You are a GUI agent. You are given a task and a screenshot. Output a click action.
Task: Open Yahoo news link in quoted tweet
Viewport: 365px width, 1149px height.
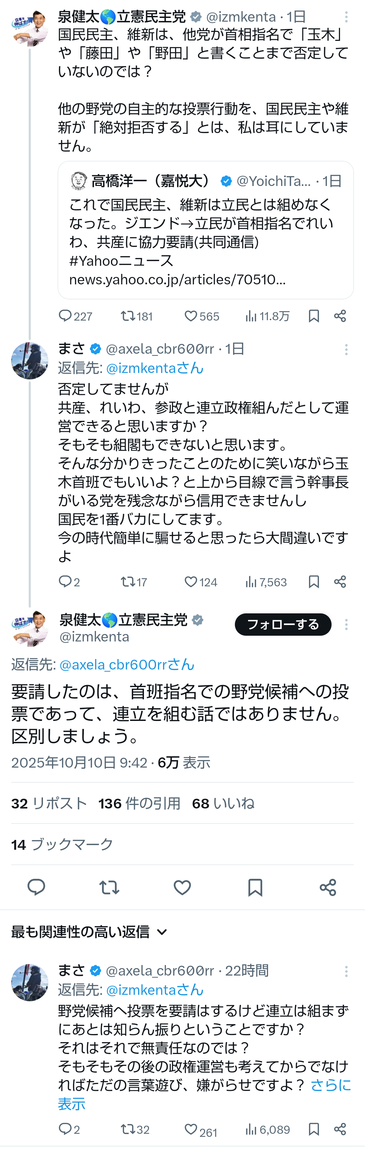tap(177, 280)
